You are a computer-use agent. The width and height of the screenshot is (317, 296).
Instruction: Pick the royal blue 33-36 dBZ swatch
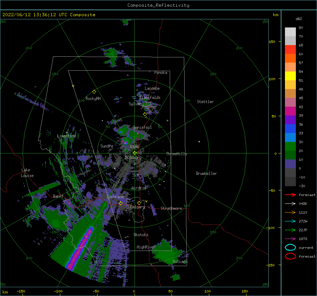point(290,128)
